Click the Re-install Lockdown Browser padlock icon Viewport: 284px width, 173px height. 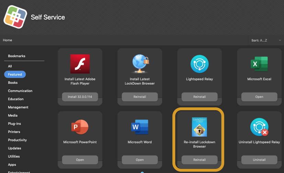pos(200,127)
